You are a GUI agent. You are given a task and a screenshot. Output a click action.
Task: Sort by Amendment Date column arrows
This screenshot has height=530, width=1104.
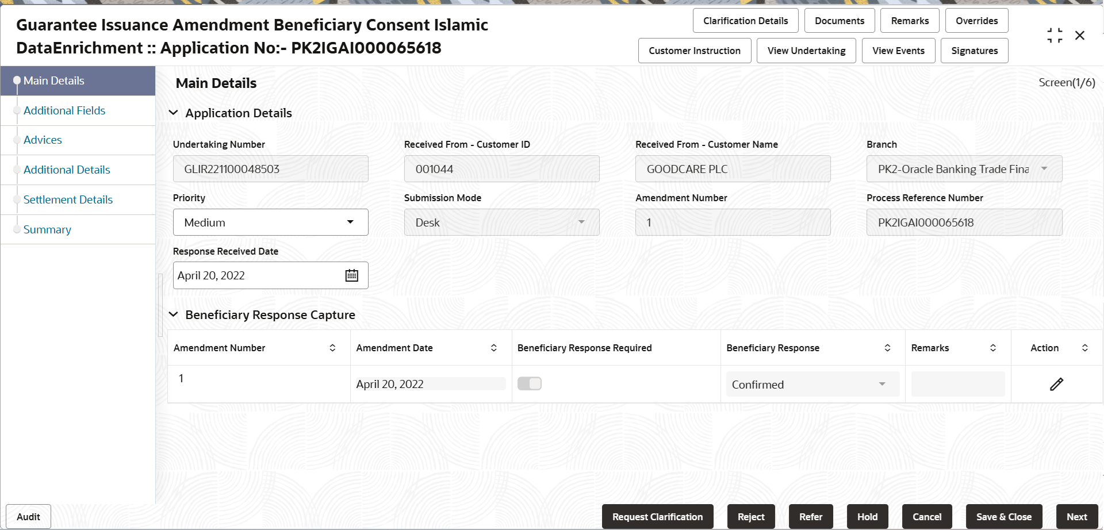click(493, 348)
